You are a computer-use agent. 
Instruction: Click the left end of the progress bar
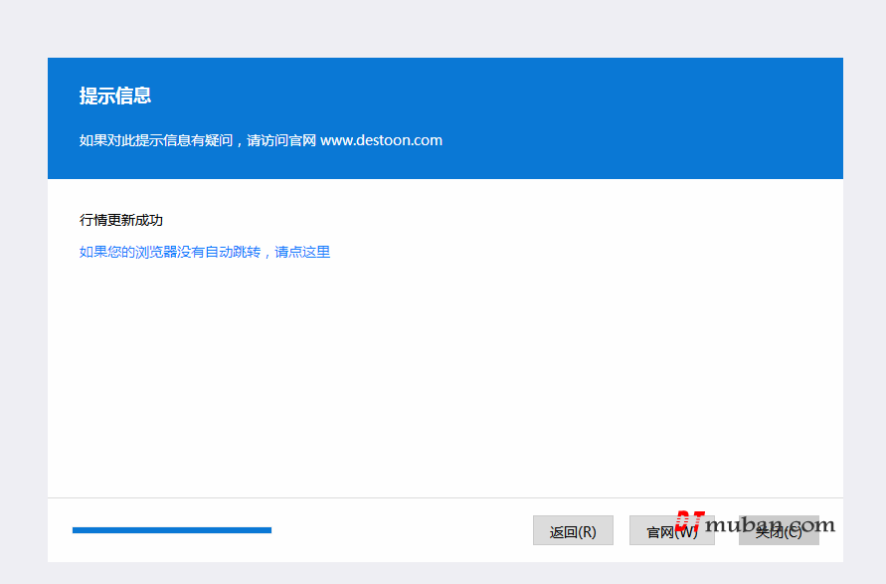click(x=77, y=530)
